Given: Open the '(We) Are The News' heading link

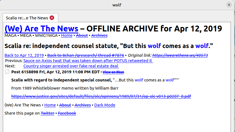Looking at the screenshot, I should [x=41, y=29].
